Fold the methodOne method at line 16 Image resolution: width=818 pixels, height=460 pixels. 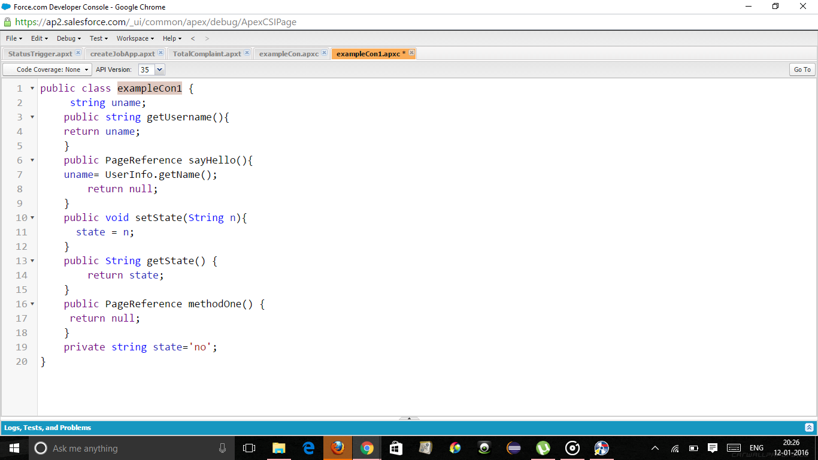(x=32, y=304)
